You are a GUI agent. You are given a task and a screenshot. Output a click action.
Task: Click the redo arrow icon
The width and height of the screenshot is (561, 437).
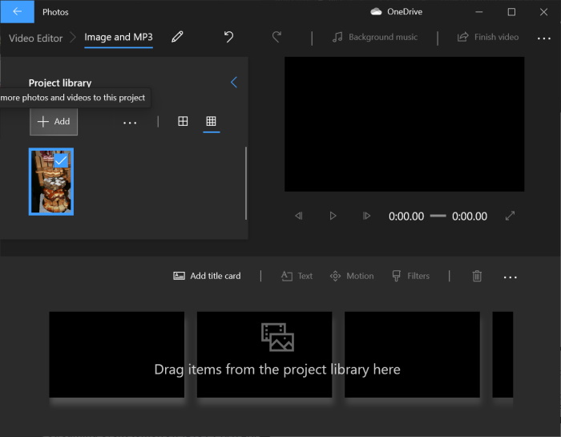point(277,37)
